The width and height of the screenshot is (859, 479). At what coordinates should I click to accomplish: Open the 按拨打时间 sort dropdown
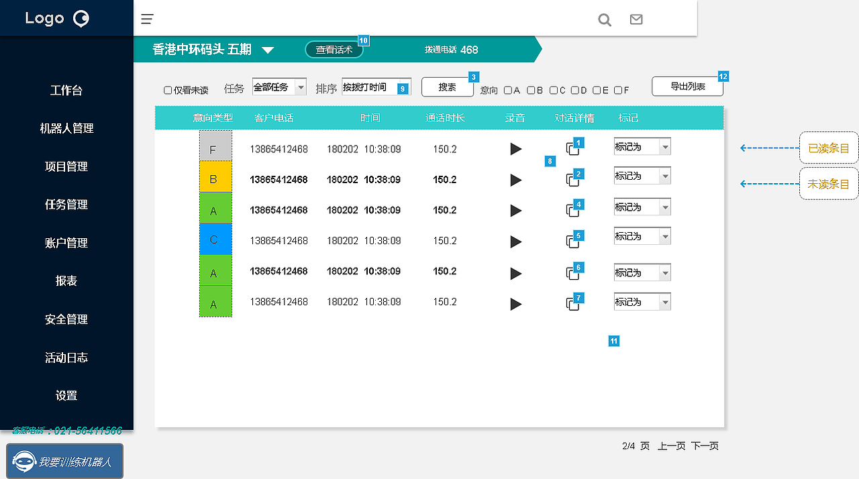point(376,87)
